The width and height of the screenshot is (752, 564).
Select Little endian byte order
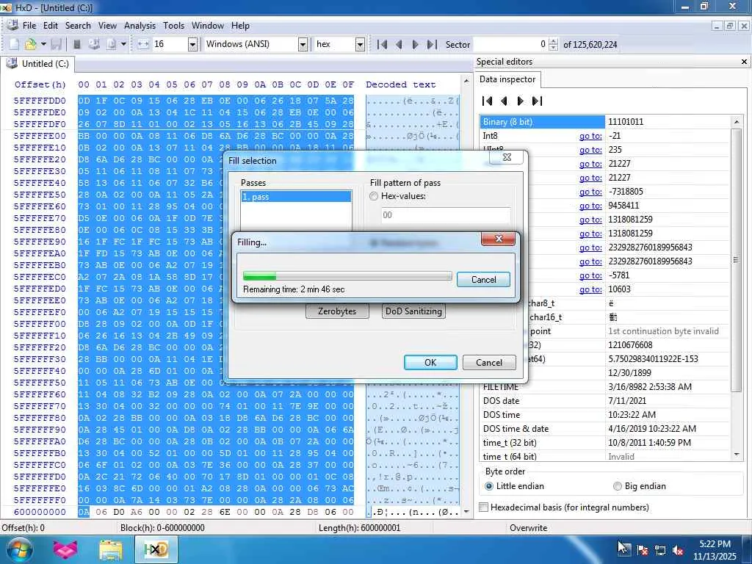(488, 486)
